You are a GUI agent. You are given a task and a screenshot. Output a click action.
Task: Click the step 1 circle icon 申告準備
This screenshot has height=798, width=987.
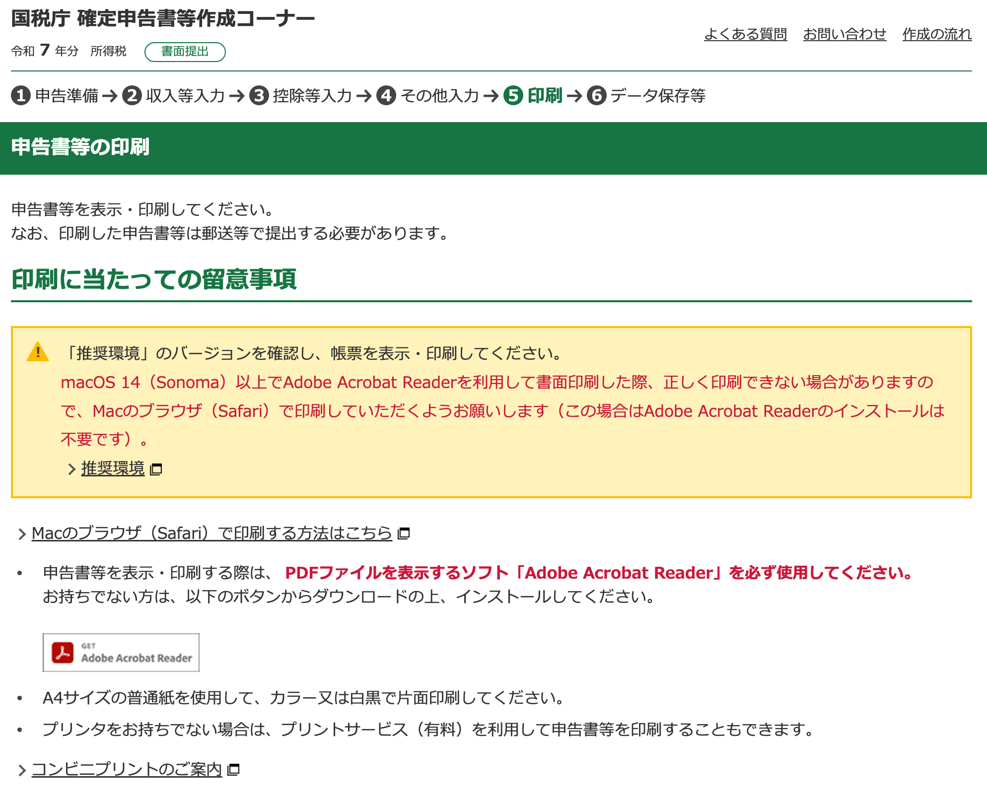21,95
